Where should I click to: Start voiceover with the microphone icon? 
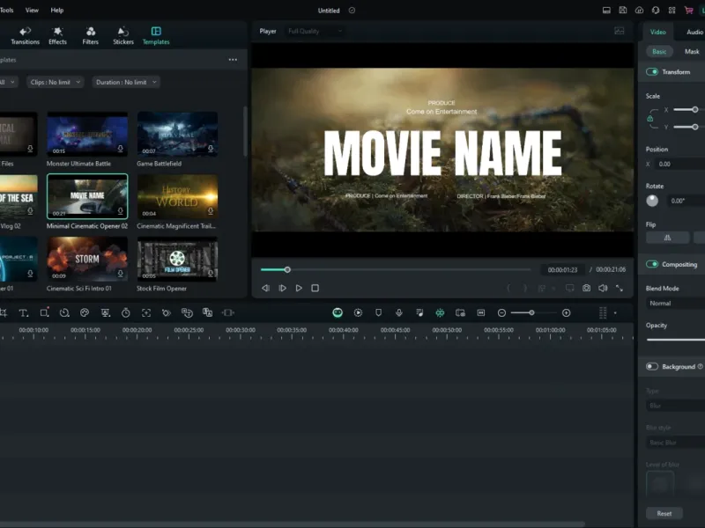pyautogui.click(x=399, y=313)
